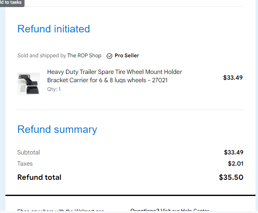Open The ROP Shop seller link
258x213 pixels.
point(84,56)
